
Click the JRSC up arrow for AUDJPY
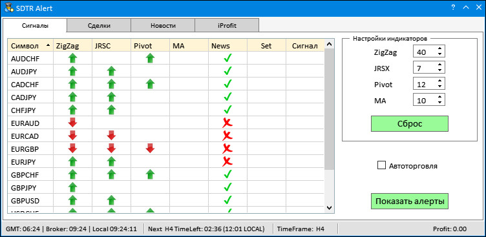pyautogui.click(x=111, y=71)
